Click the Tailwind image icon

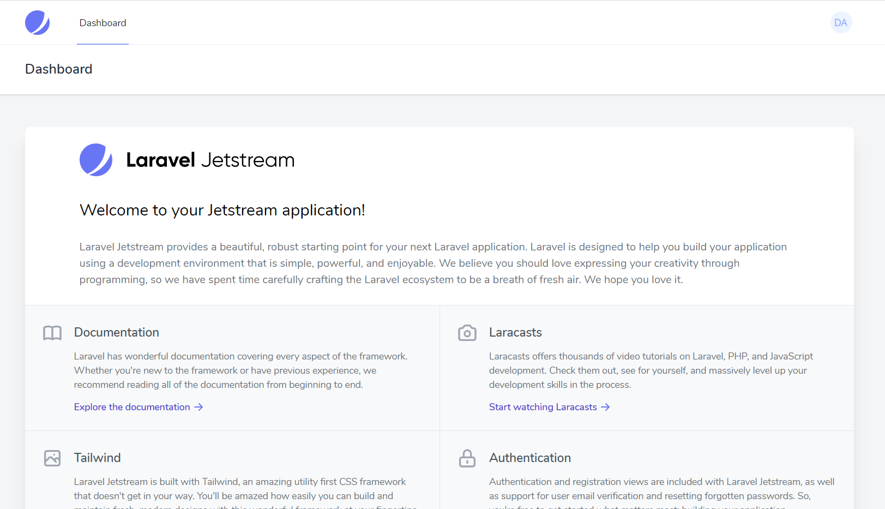pyautogui.click(x=52, y=458)
